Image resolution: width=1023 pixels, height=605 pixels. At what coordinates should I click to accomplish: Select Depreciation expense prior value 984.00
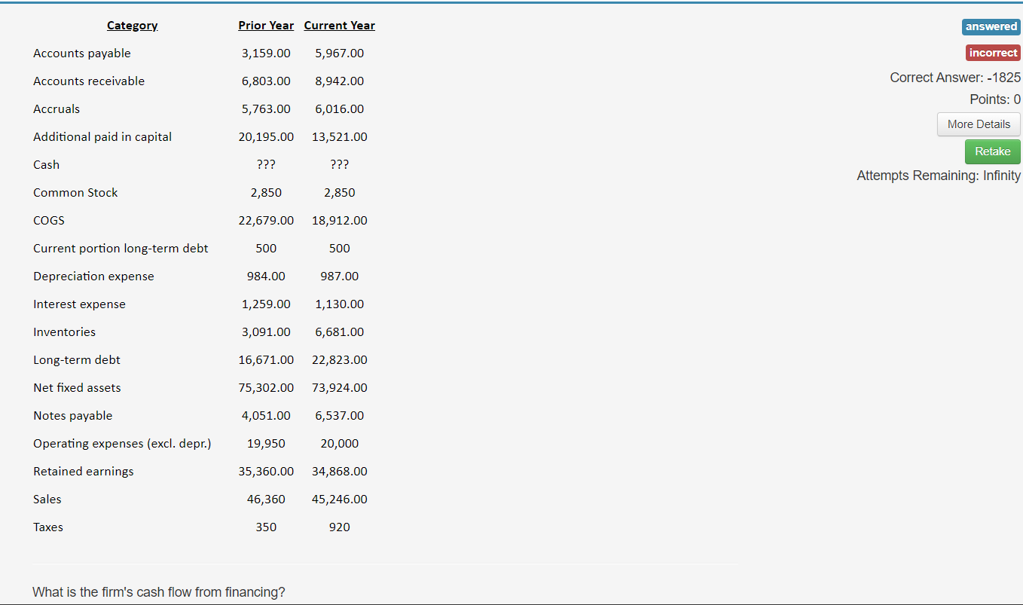coord(266,277)
